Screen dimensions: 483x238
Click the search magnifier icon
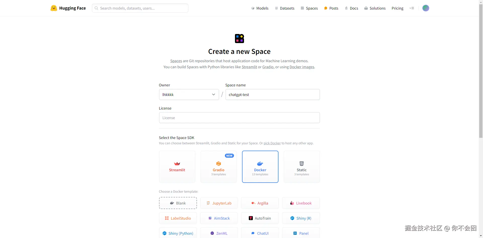point(96,8)
